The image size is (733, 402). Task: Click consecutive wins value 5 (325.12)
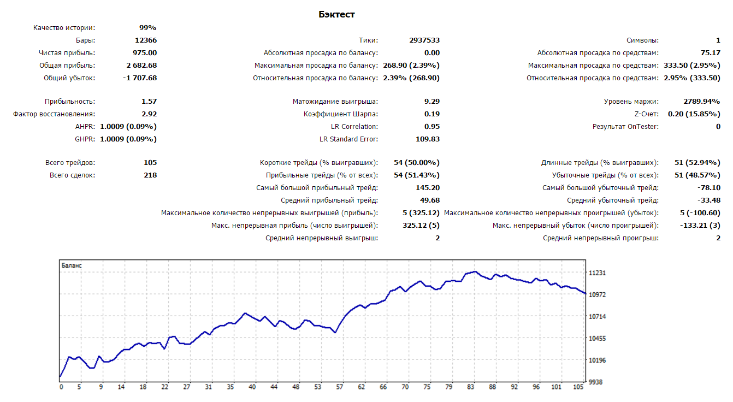click(421, 213)
